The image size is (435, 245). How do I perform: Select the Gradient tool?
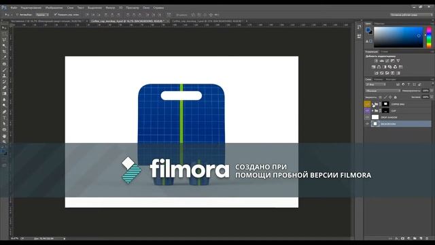pyautogui.click(x=4, y=94)
